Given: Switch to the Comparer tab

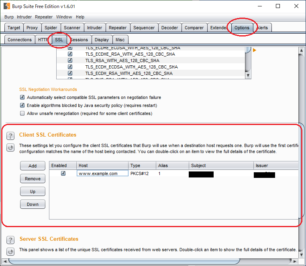Looking at the screenshot, I should click(x=194, y=28).
